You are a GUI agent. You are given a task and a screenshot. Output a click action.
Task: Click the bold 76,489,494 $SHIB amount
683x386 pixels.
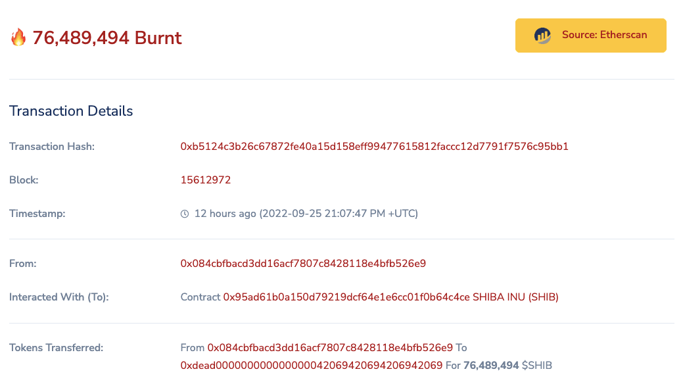pos(491,365)
